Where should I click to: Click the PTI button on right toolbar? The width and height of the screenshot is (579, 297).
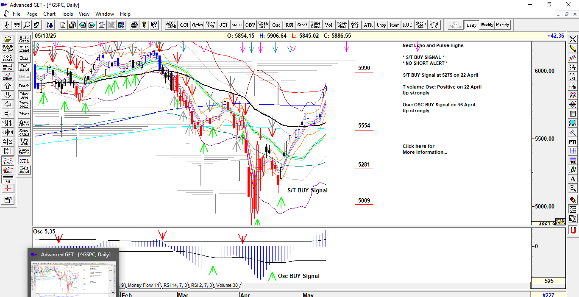coord(573,142)
